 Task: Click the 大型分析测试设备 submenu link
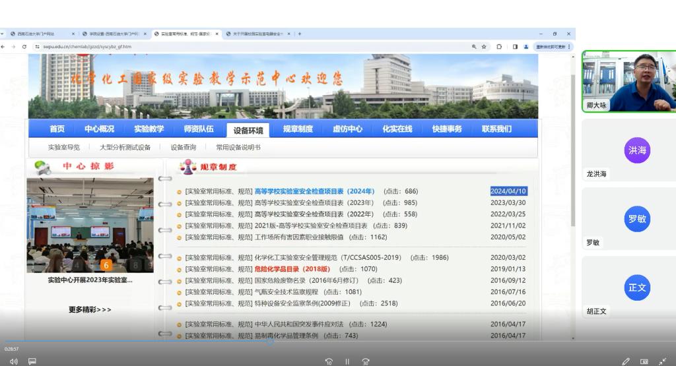(x=125, y=148)
